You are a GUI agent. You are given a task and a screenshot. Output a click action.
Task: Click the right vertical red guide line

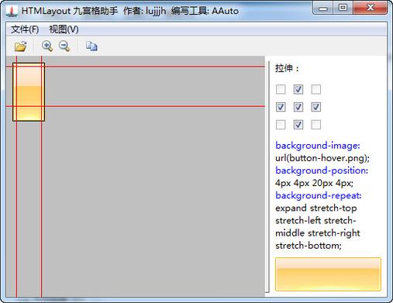tap(41, 177)
